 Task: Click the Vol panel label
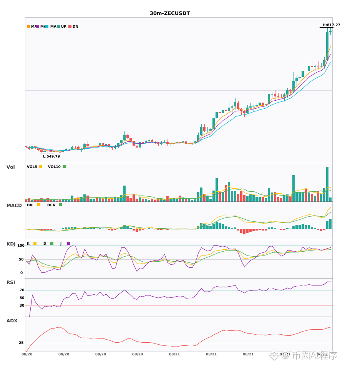(x=11, y=167)
